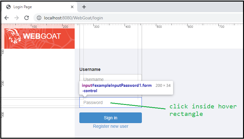Click the green "click inside hover rectangle" annotation
244x139 pixels.
[203, 110]
